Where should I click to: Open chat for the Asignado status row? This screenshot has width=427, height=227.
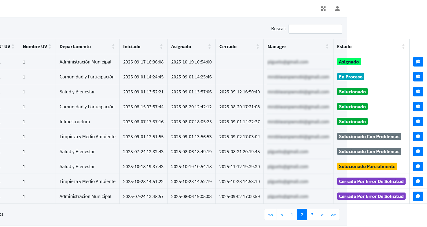[418, 62]
